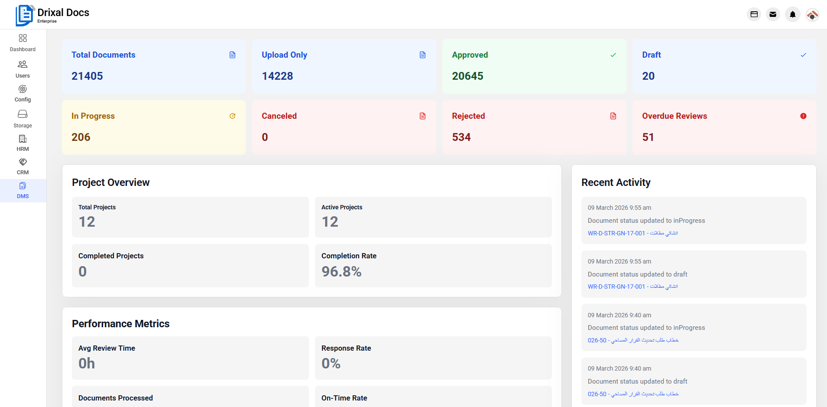Click the file icon on Rejected card

[613, 116]
